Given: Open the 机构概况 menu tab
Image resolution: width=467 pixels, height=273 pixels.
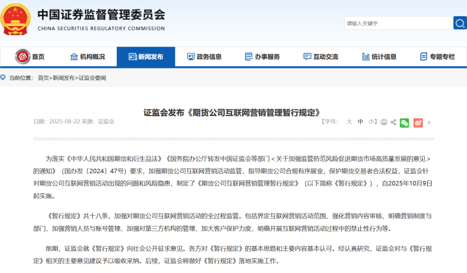Looking at the screenshot, I should (88, 57).
